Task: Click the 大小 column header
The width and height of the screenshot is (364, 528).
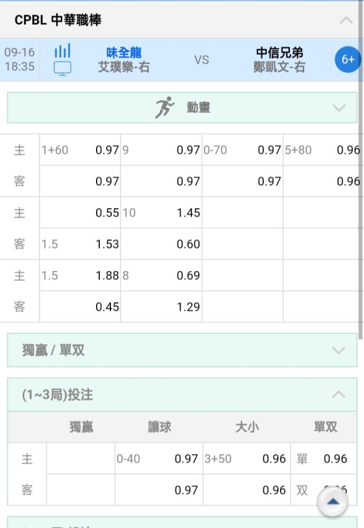Action: pyautogui.click(x=247, y=427)
